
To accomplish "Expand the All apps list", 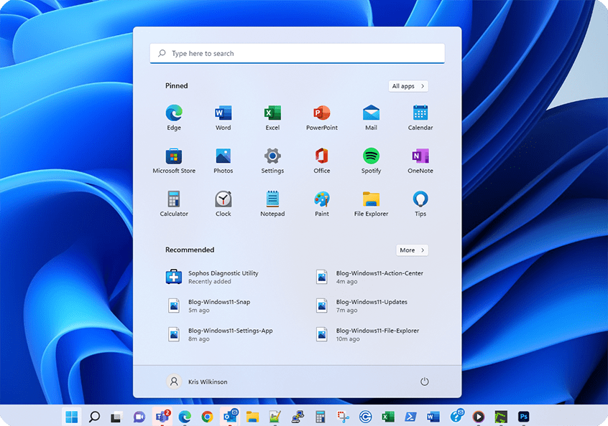I will [x=408, y=86].
